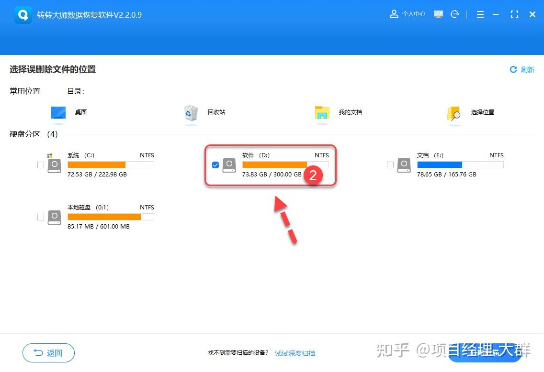544x372 pixels.
Task: Toggle fullscreen mode in the title bar
Action: click(514, 14)
